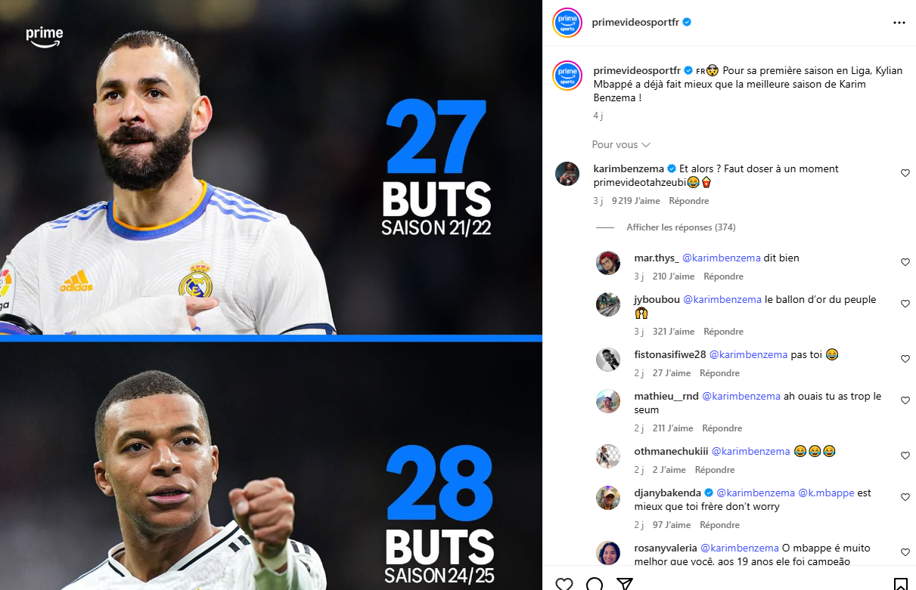Open the Benzema 27 buts post image

[x=271, y=167]
